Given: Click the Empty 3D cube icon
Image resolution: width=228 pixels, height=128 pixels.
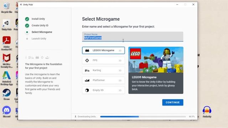Looking at the screenshot, I should coord(87,90).
